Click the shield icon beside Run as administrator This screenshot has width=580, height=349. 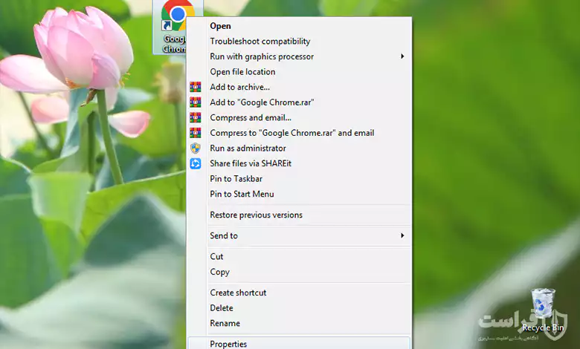point(196,148)
